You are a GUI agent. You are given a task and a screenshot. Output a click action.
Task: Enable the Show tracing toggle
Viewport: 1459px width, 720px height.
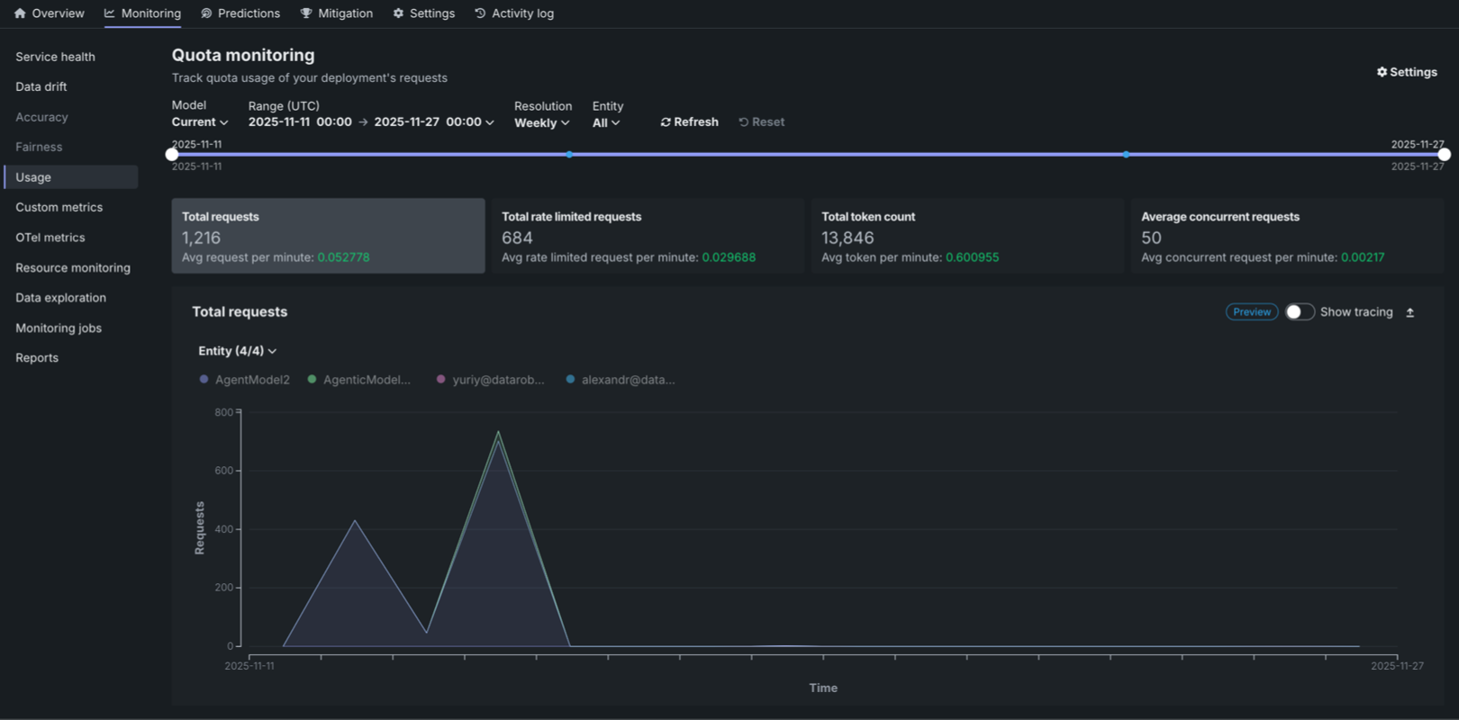[1299, 312]
